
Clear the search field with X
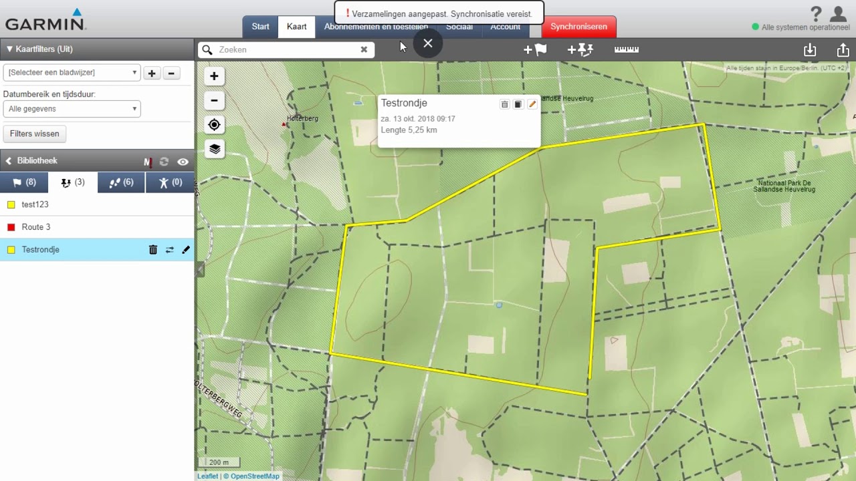(x=364, y=49)
